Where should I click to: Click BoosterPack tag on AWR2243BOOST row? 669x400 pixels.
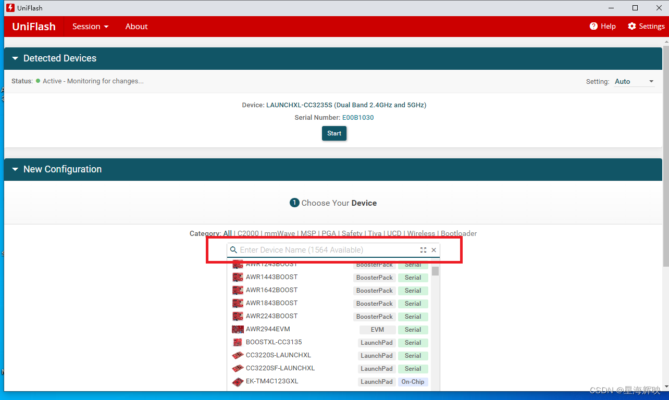375,317
